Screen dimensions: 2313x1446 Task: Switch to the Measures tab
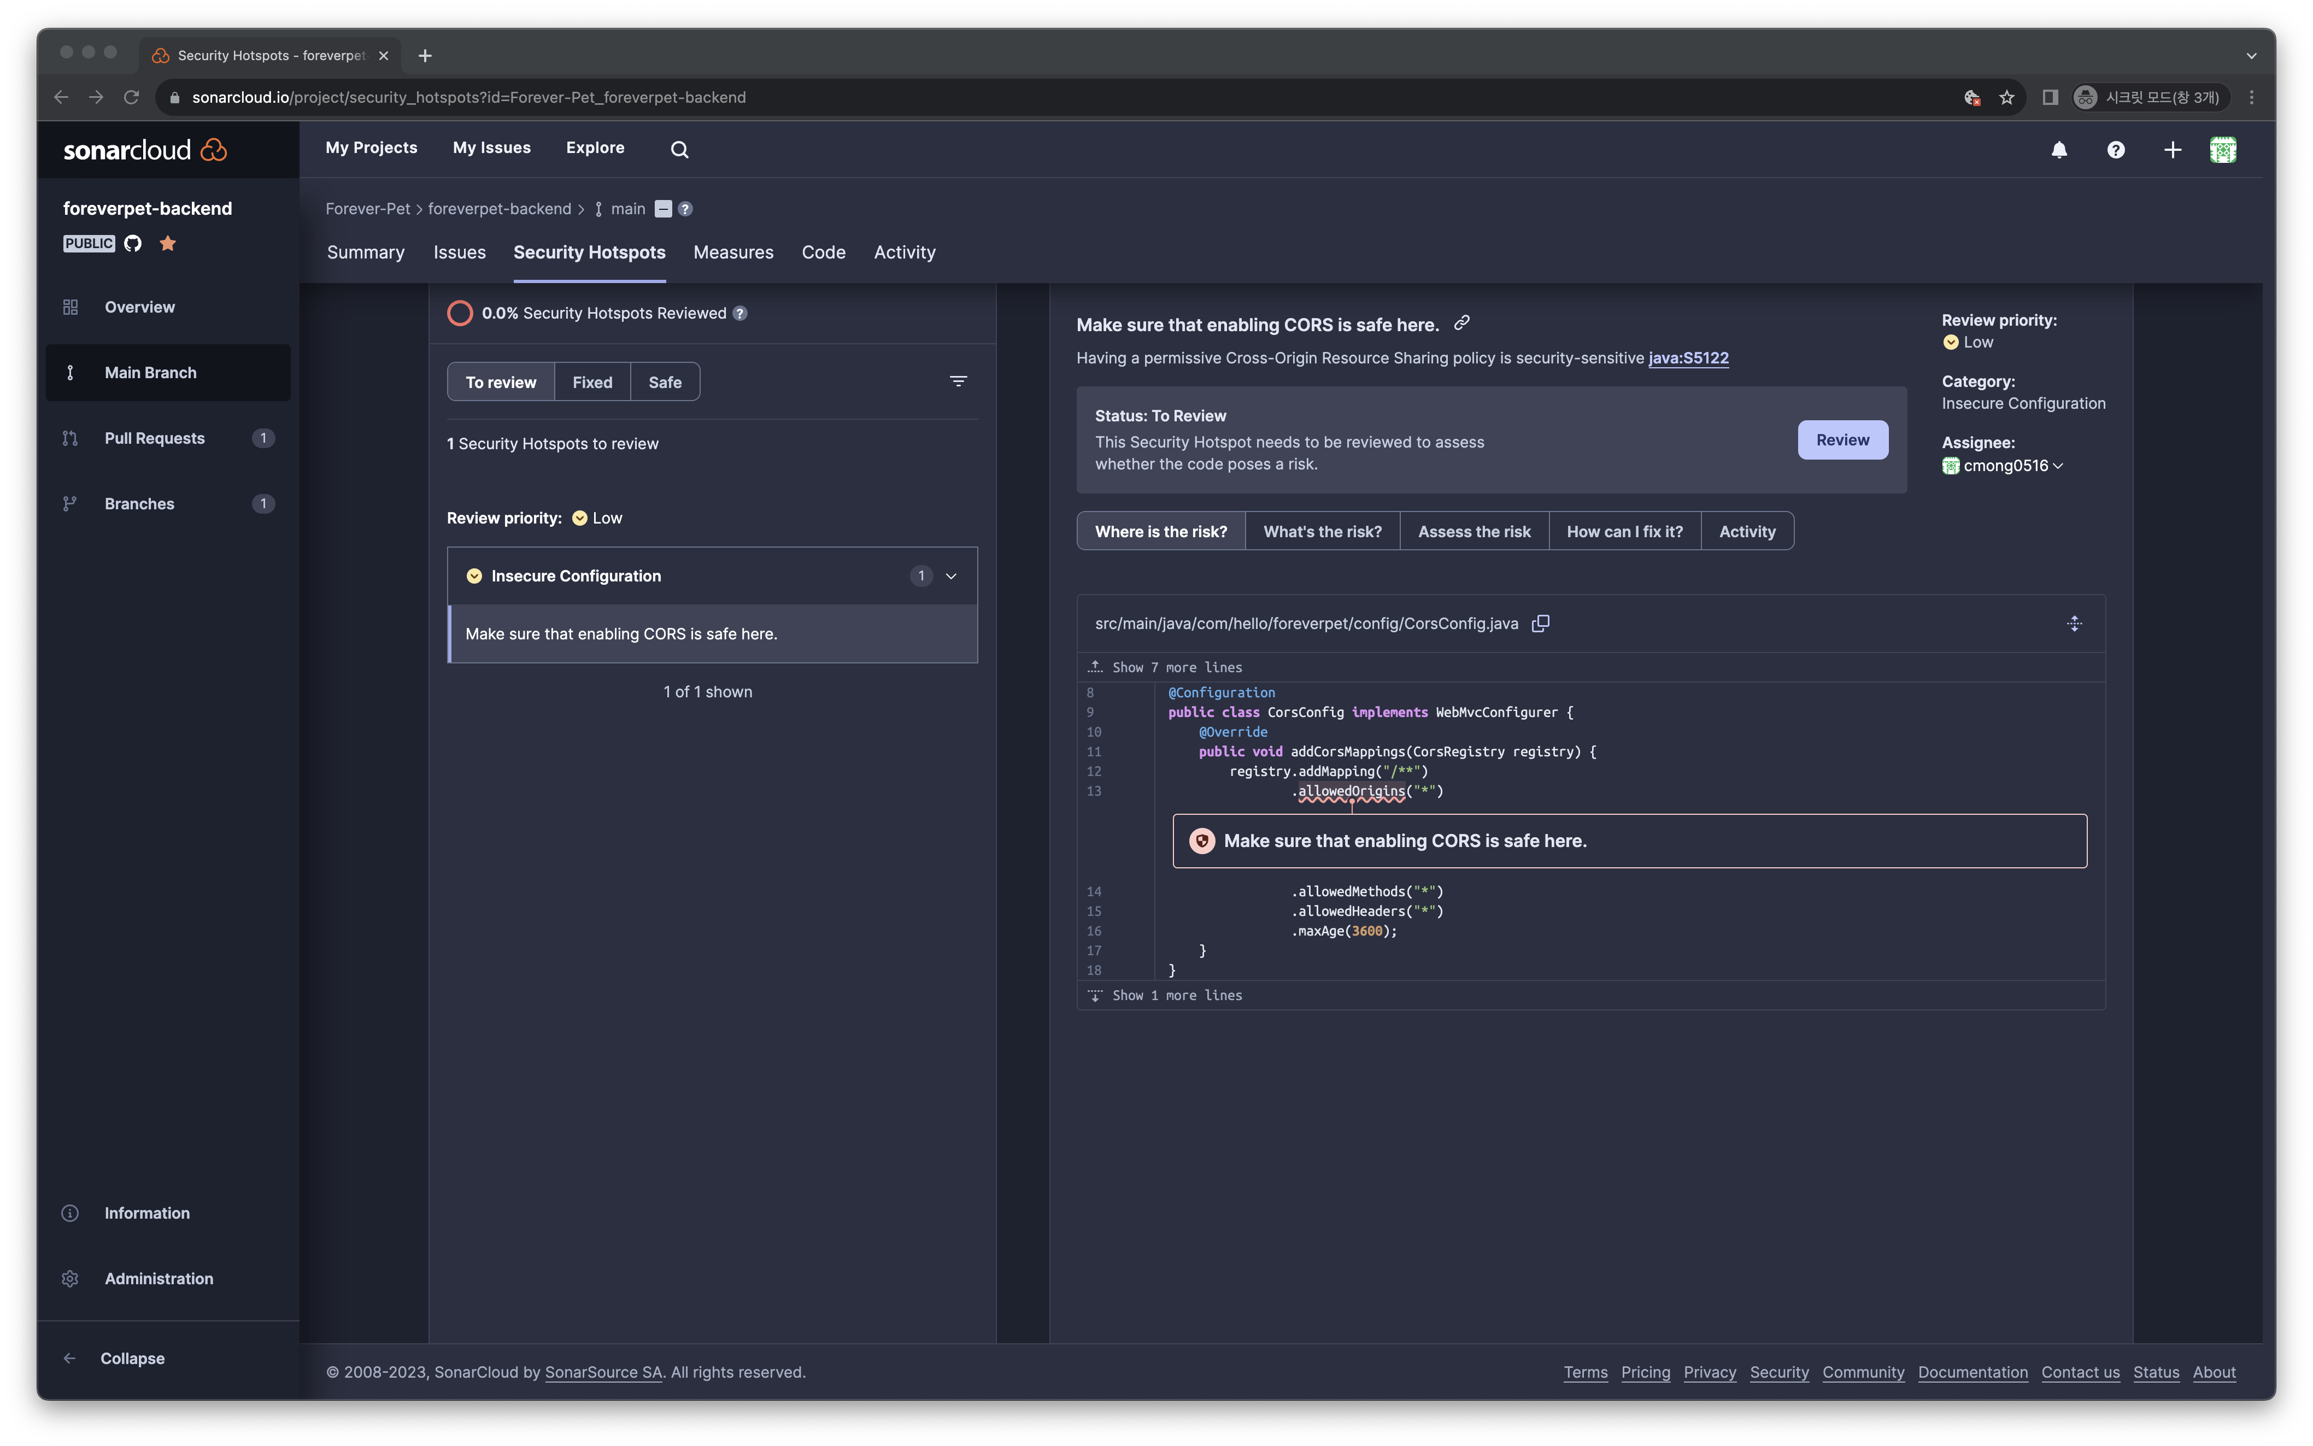click(x=733, y=252)
